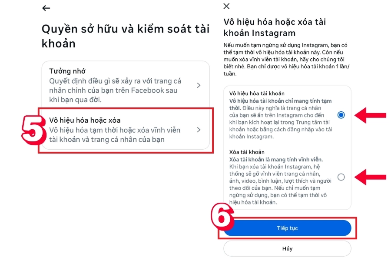391x261 pixels.
Task: Continue with the blue Tiếp tục button
Action: click(287, 228)
